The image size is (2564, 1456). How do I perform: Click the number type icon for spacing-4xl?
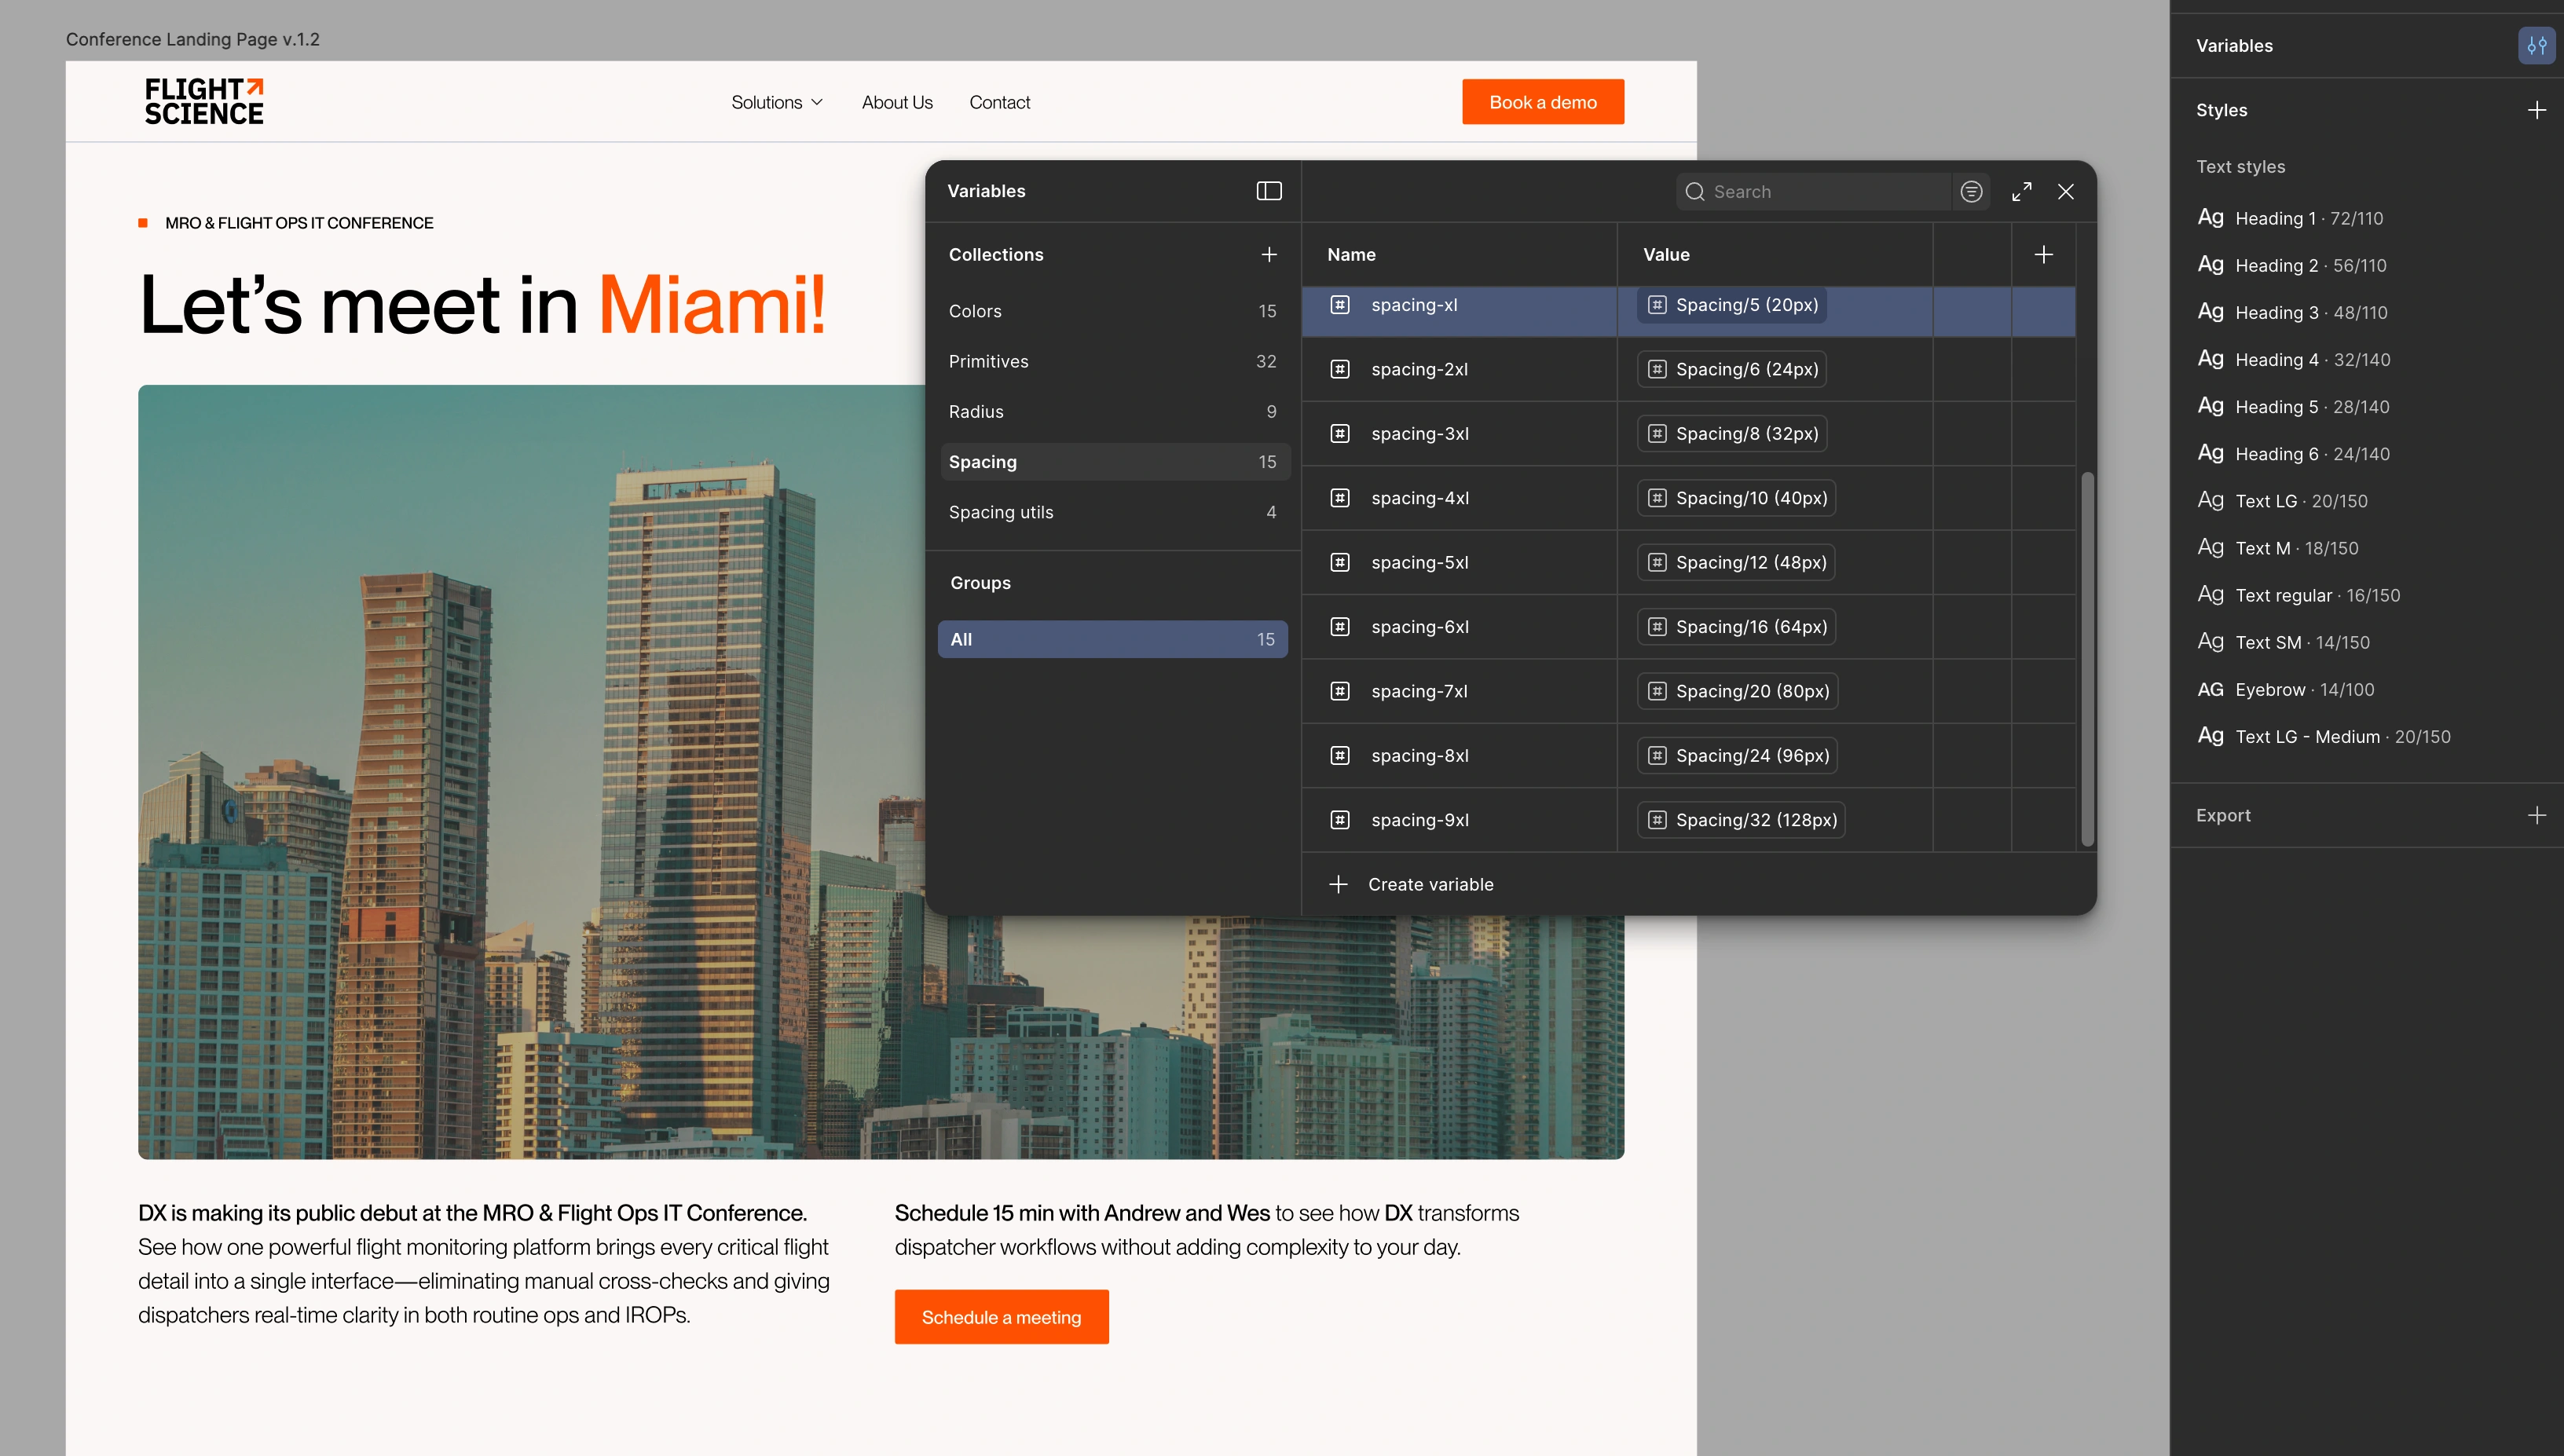coord(1340,498)
